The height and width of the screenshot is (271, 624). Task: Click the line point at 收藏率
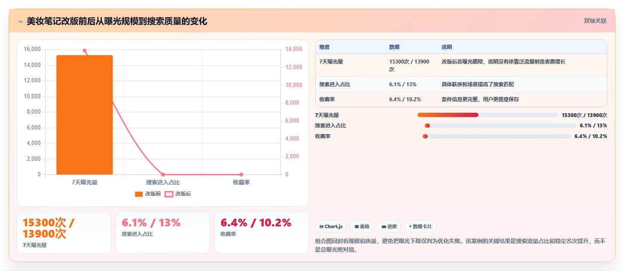[x=241, y=175]
